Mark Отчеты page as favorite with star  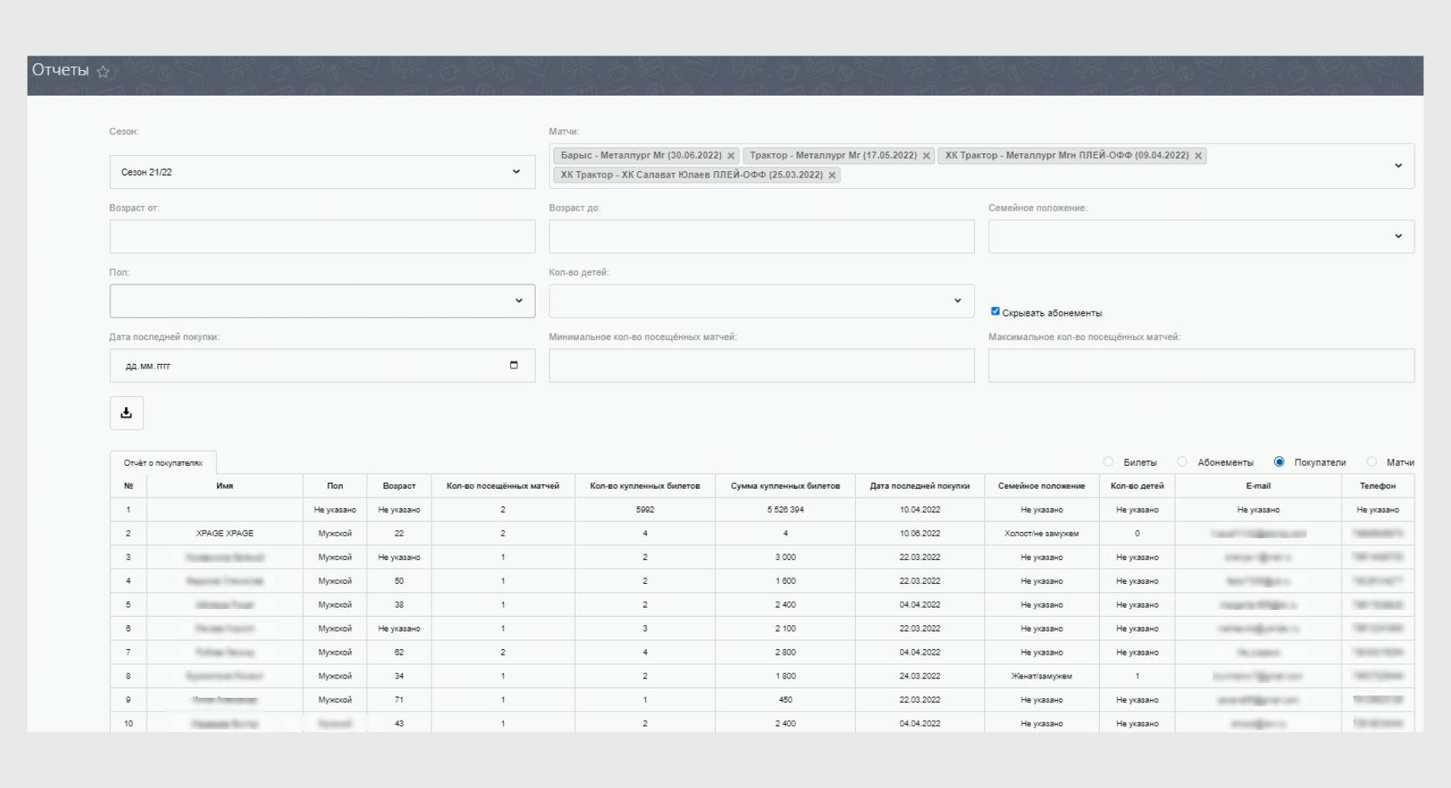point(103,72)
